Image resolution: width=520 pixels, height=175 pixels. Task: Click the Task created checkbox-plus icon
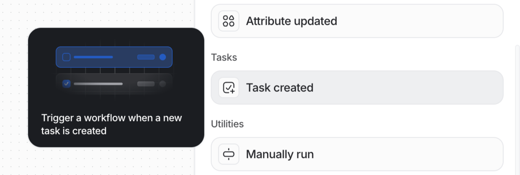point(229,88)
